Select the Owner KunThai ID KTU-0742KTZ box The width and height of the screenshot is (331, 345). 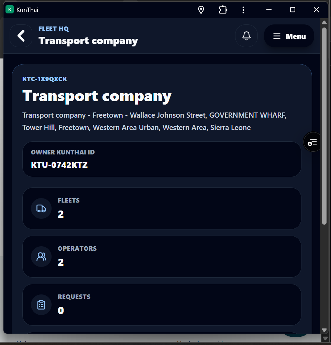tap(162, 159)
